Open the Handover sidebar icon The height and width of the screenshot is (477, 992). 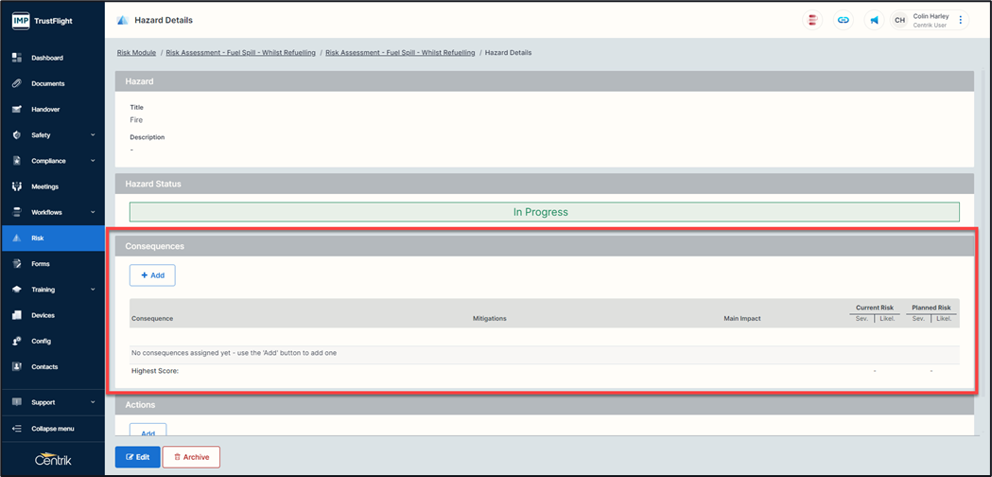coord(17,109)
